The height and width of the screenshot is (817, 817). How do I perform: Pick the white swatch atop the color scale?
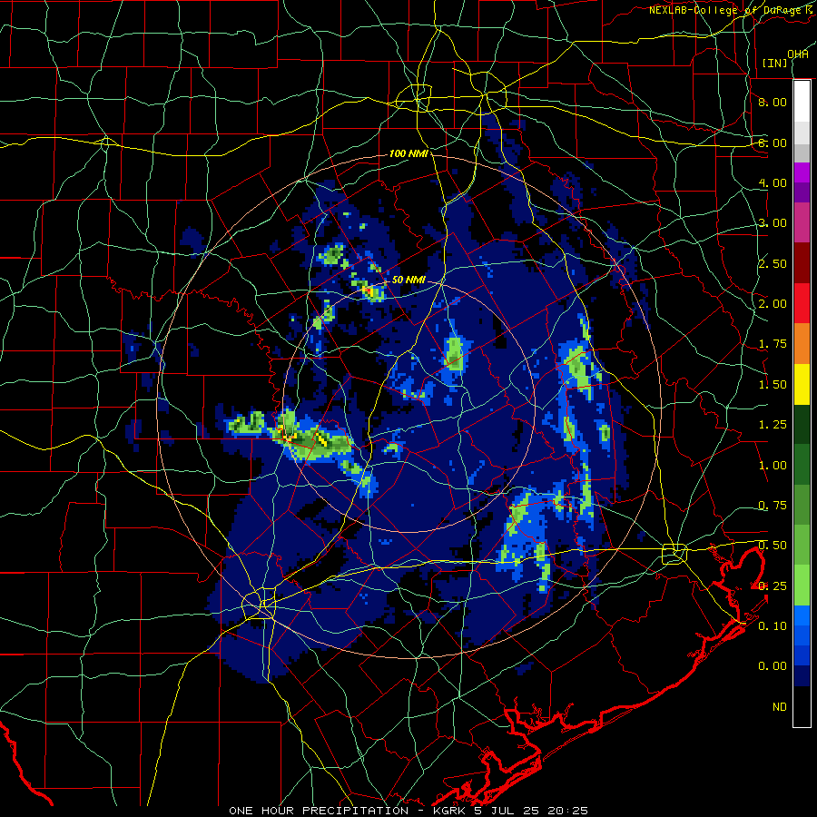(x=802, y=102)
